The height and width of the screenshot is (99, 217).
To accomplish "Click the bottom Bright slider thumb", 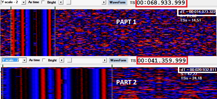I will [x=69, y=60].
